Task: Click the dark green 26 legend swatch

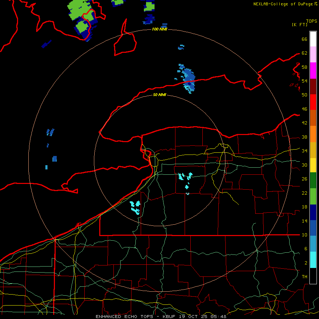Action: 313,180
